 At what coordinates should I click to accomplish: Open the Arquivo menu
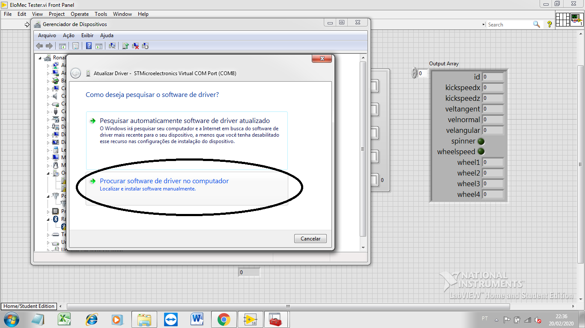pos(47,35)
